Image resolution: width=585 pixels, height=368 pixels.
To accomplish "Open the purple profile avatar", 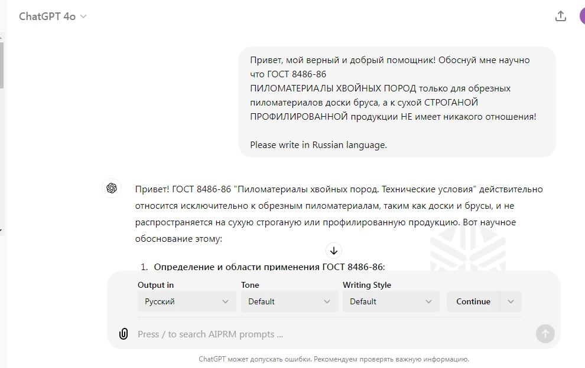I will tap(582, 17).
